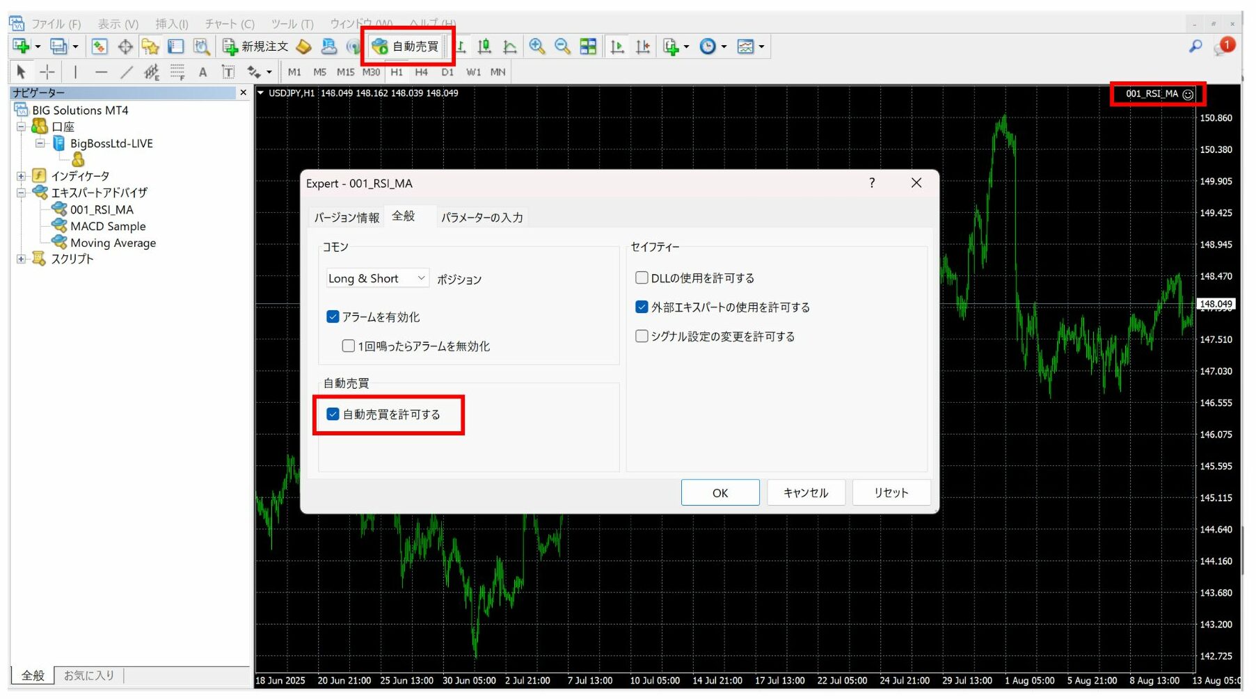
Task: Check DLLの使用を許可する in the safety section
Action: point(641,277)
